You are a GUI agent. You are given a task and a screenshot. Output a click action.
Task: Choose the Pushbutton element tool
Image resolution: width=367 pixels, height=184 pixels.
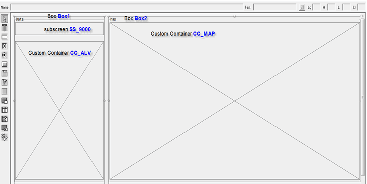5,64
